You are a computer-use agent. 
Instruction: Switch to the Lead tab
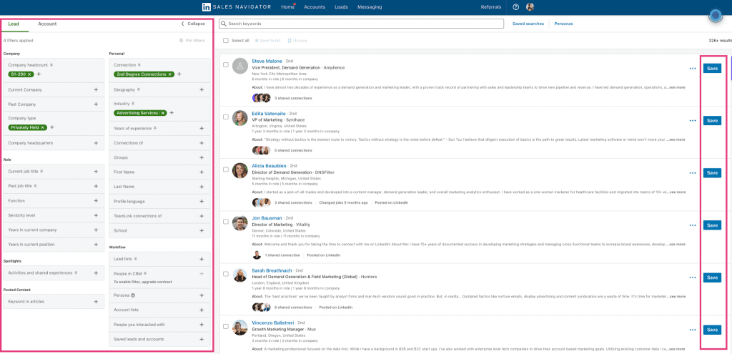tap(14, 24)
